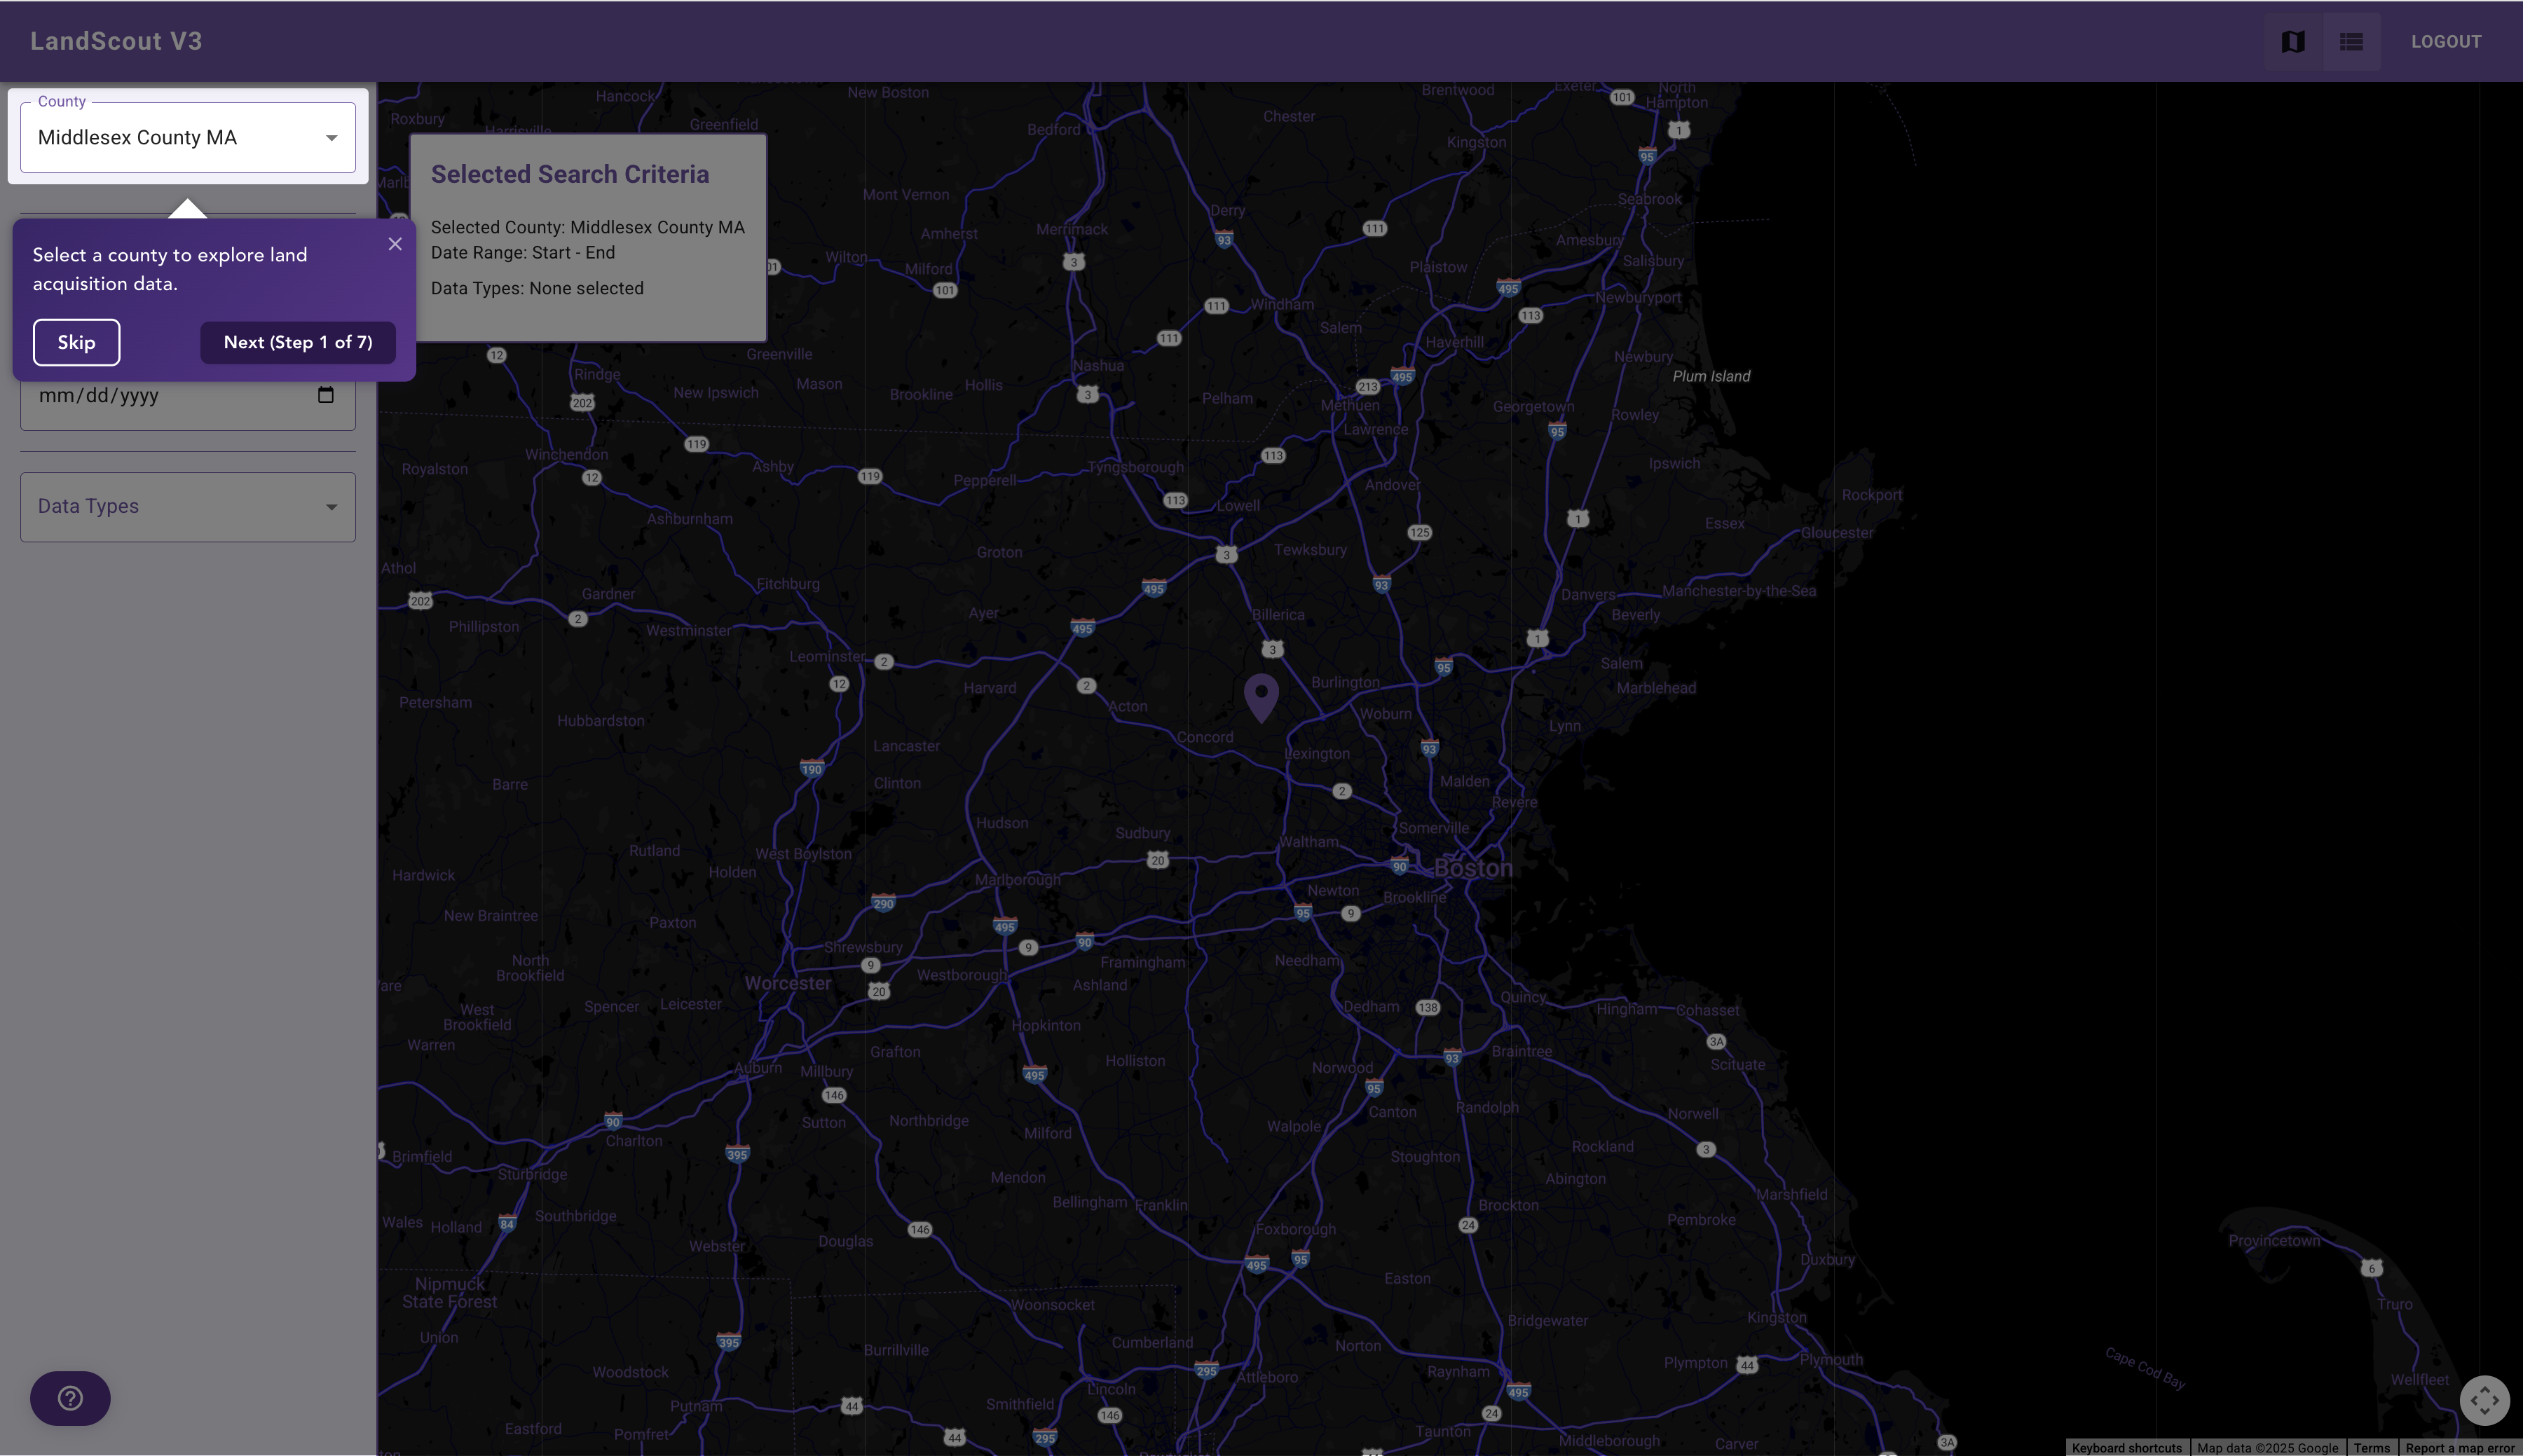The image size is (2523, 1456).
Task: Click the LandScout V3 title
Action: click(x=116, y=41)
